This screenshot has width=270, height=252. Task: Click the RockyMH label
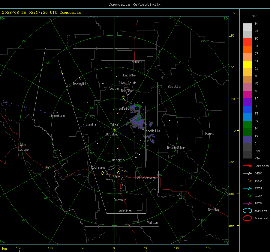[x=79, y=84]
